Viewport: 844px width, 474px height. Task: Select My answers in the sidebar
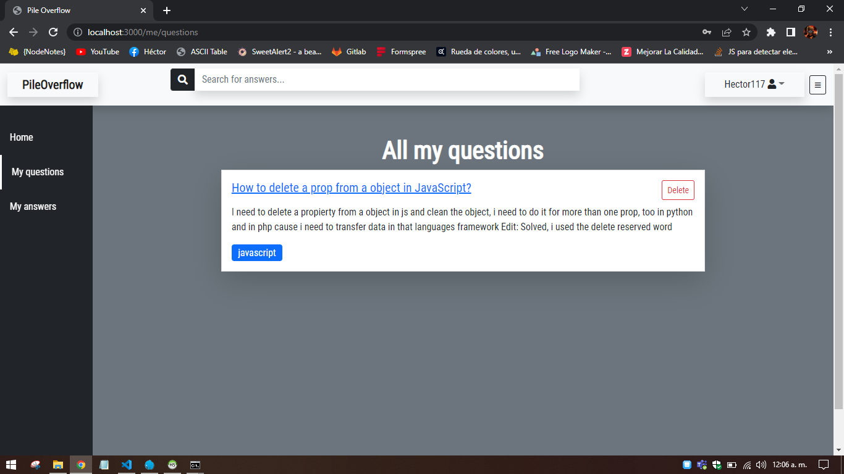[x=33, y=206]
